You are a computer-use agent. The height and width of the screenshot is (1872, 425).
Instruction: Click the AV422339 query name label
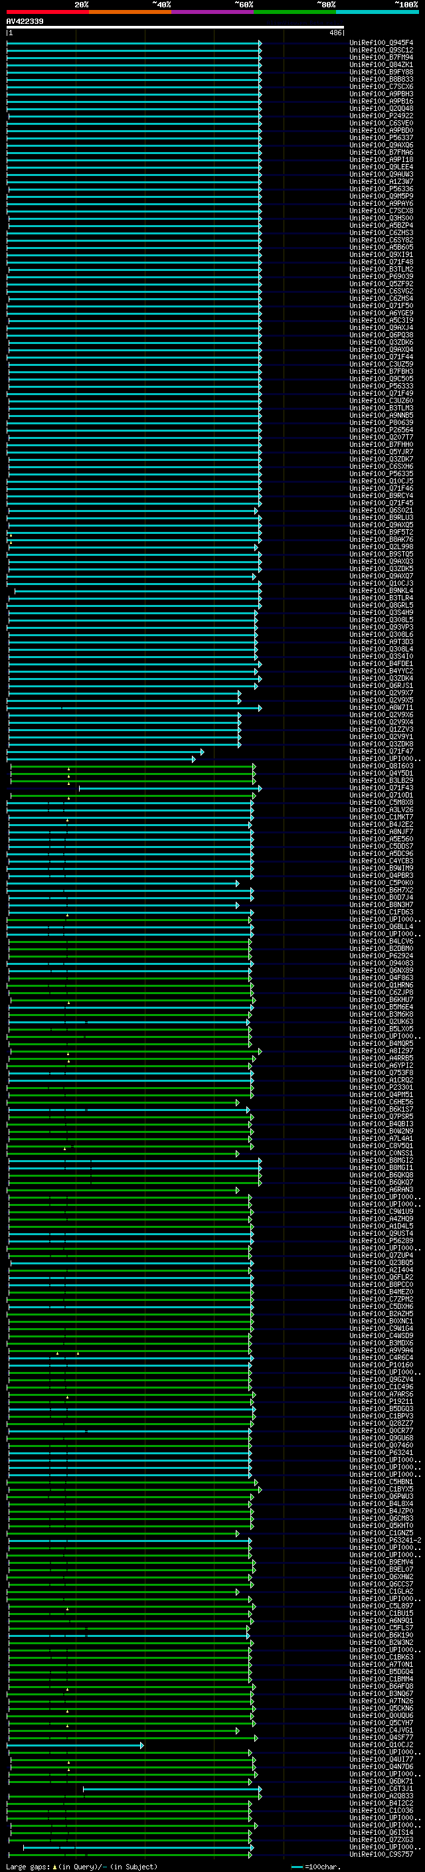25,21
